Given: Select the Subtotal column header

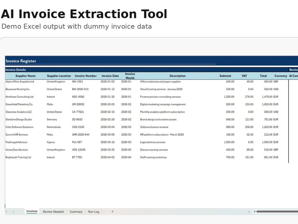Looking at the screenshot, I should (x=225, y=76).
